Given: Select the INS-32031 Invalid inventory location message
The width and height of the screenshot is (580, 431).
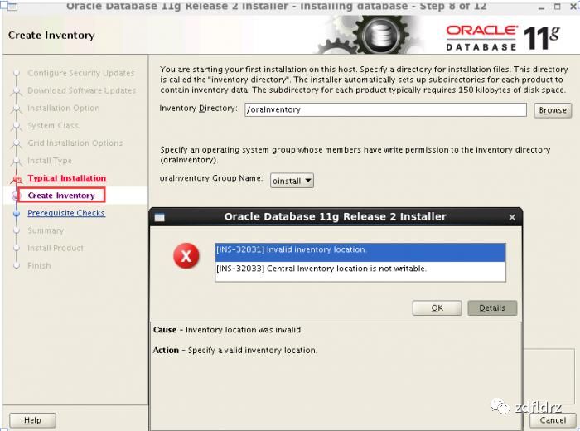Looking at the screenshot, I should (360, 252).
